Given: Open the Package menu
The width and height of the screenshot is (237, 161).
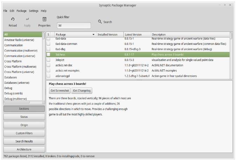Looking at the screenshot, I should tap(21, 11).
